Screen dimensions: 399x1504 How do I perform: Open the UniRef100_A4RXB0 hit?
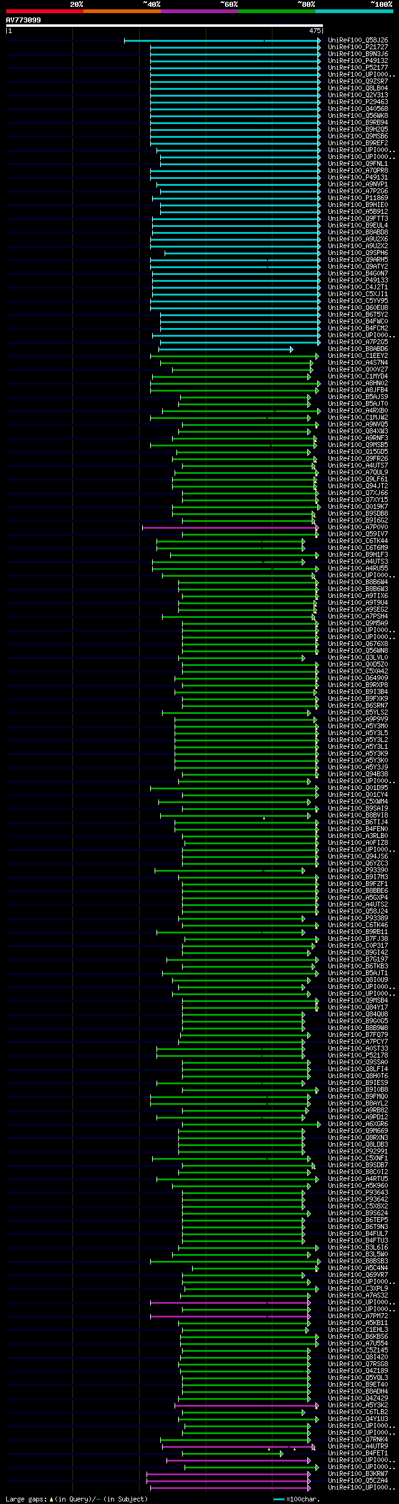point(358,411)
